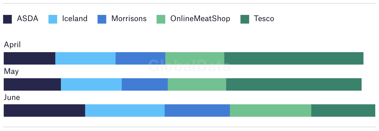Toggle the ASDA legend label
Screen dimensions: 379x131
28,19
